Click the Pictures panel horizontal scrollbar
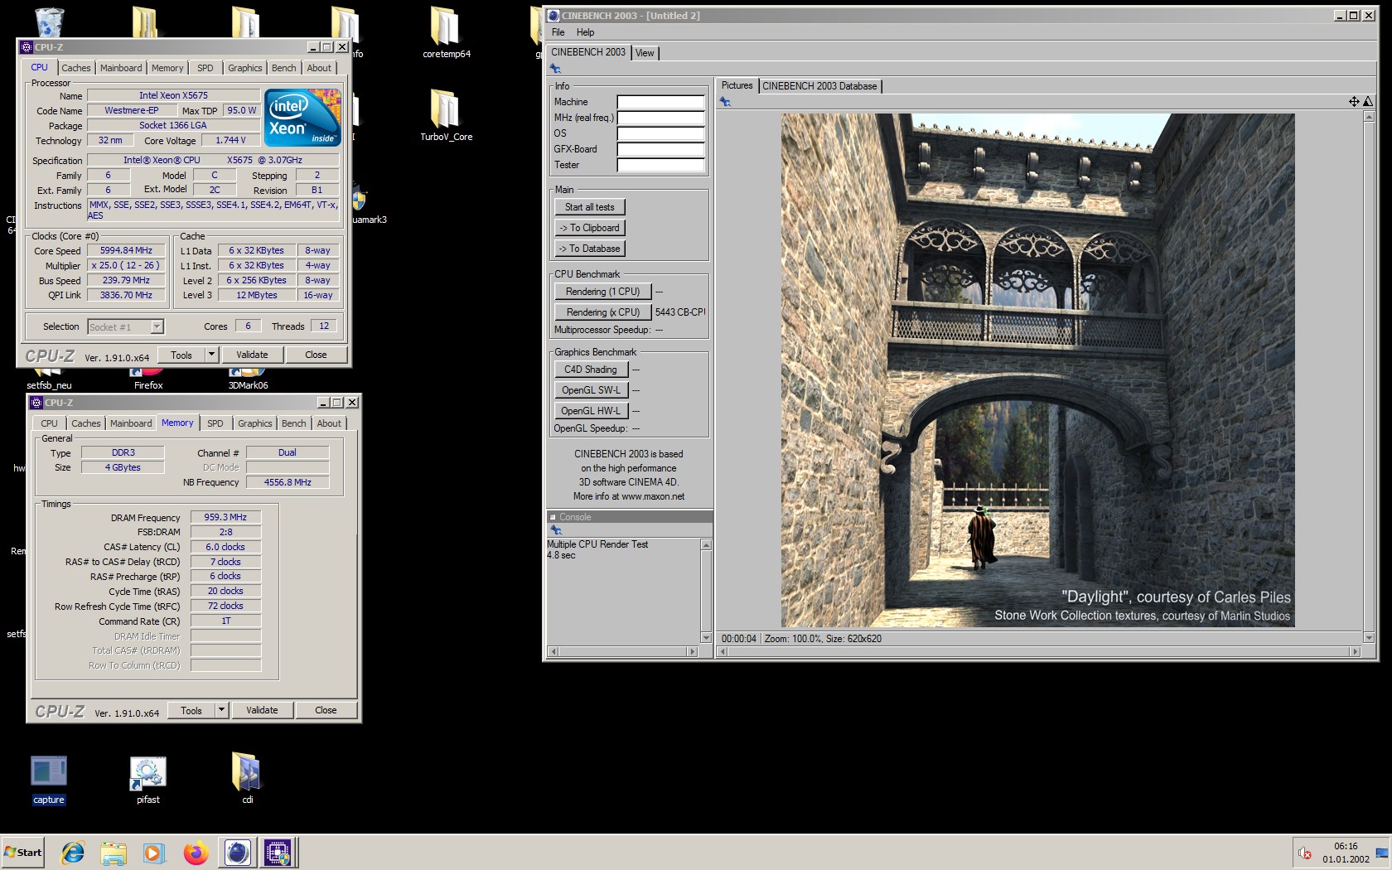Image resolution: width=1392 pixels, height=870 pixels. coord(1039,652)
